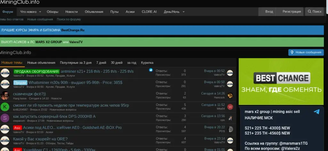Open Асики in the navigation bar
This screenshot has height=151, width=328.
coord(130,12)
